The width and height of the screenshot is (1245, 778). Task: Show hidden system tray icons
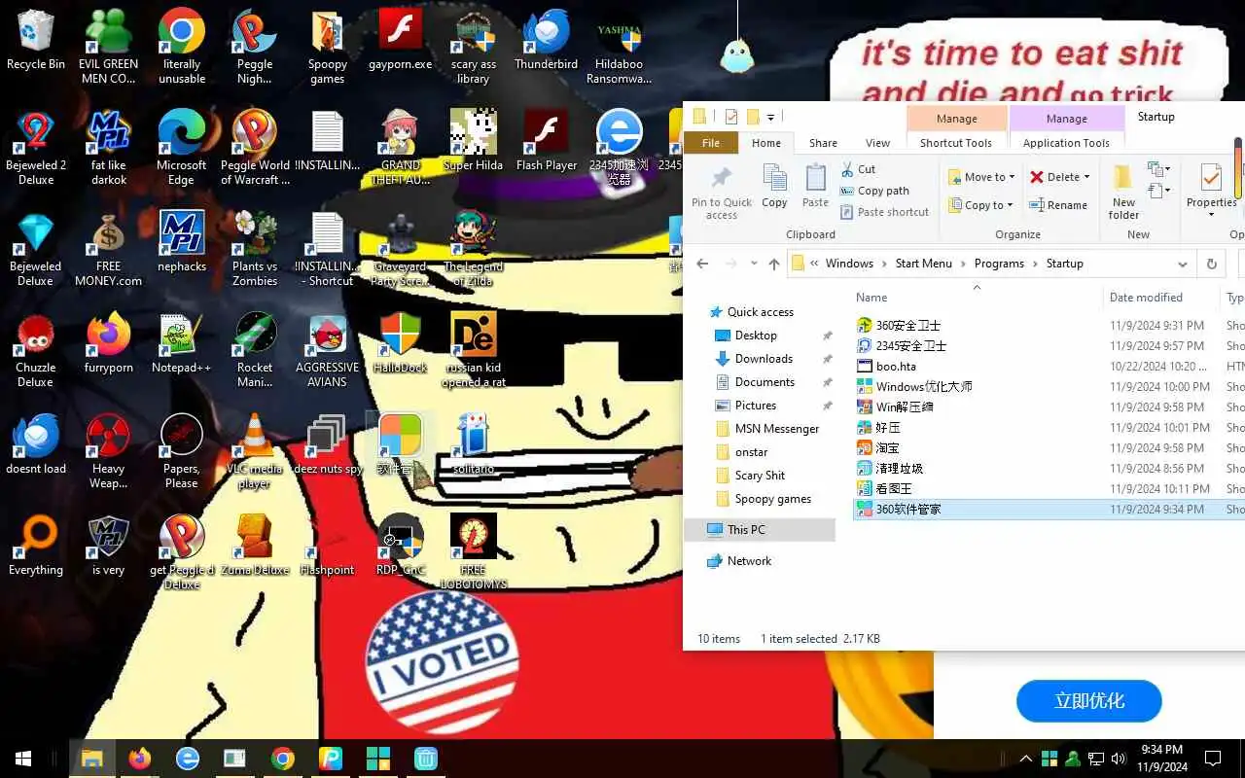[1025, 759]
